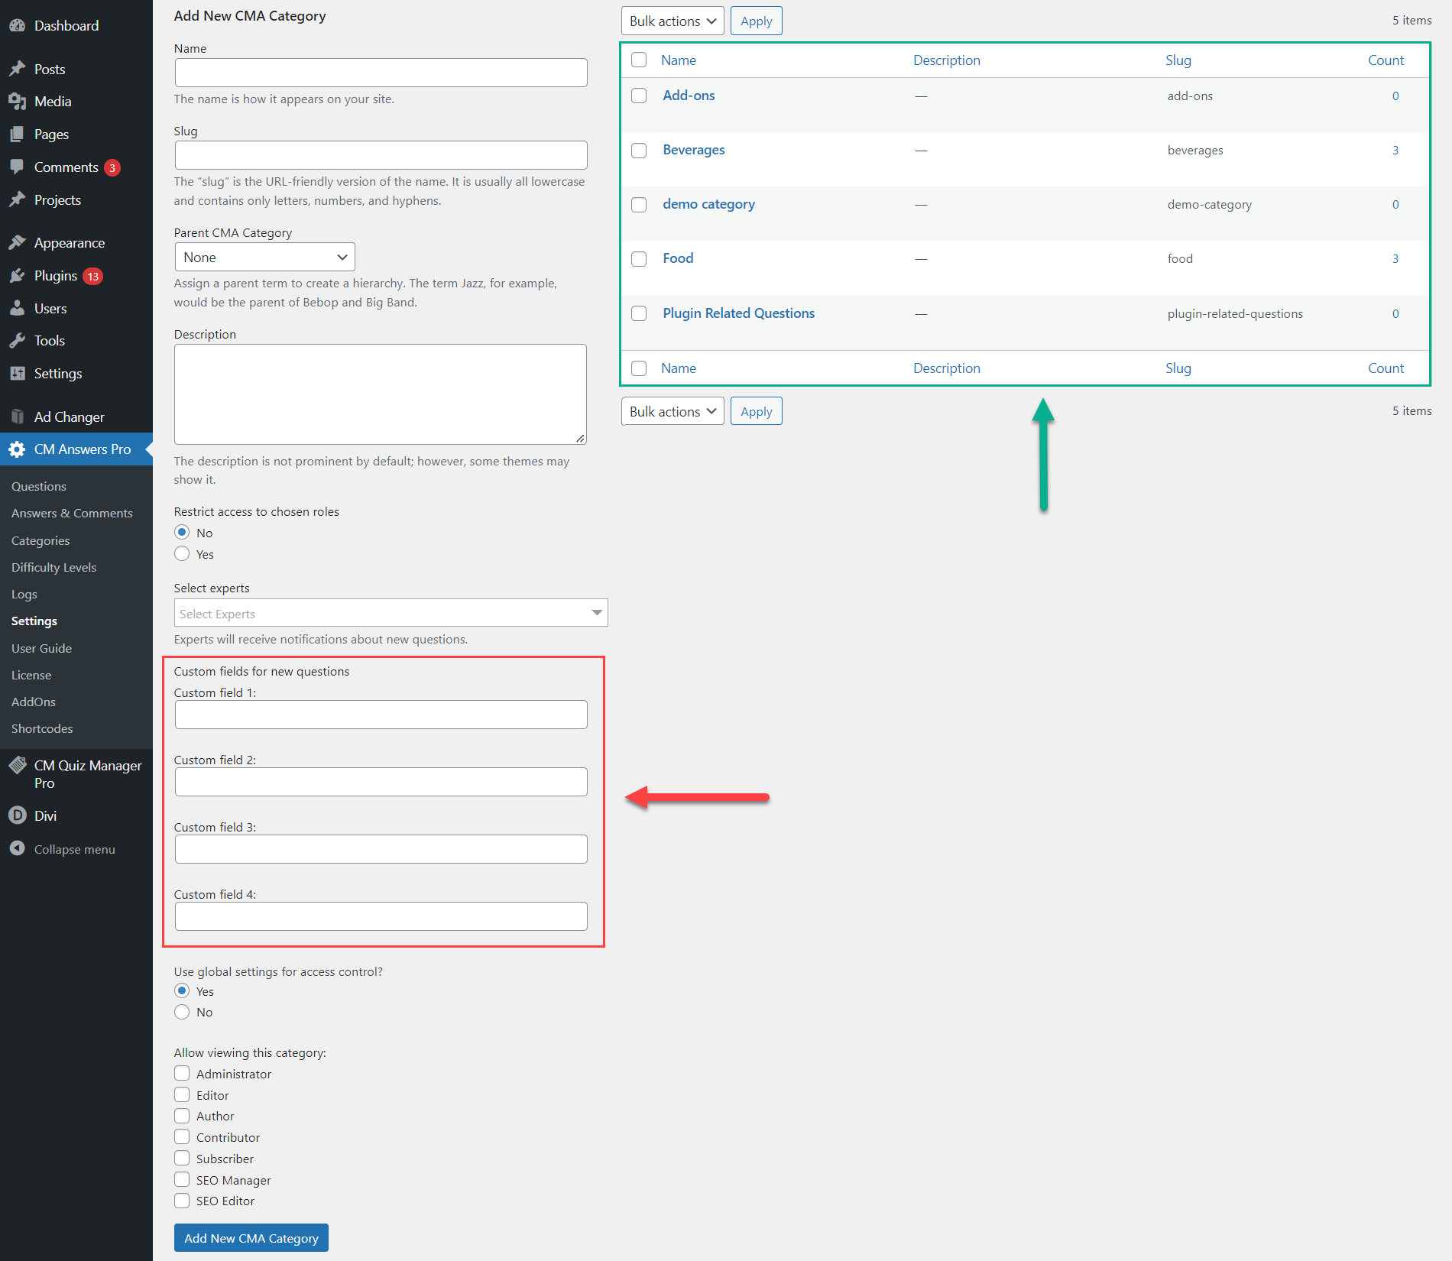This screenshot has width=1452, height=1261.
Task: Open Shortcodes submenu item
Action: click(42, 728)
